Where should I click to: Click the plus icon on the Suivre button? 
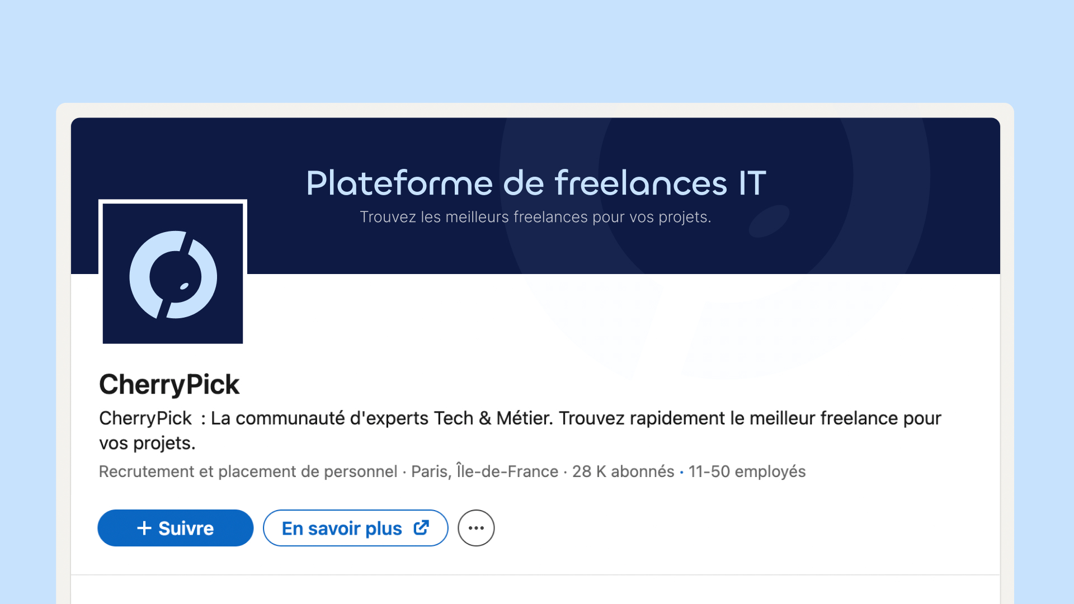pyautogui.click(x=144, y=528)
